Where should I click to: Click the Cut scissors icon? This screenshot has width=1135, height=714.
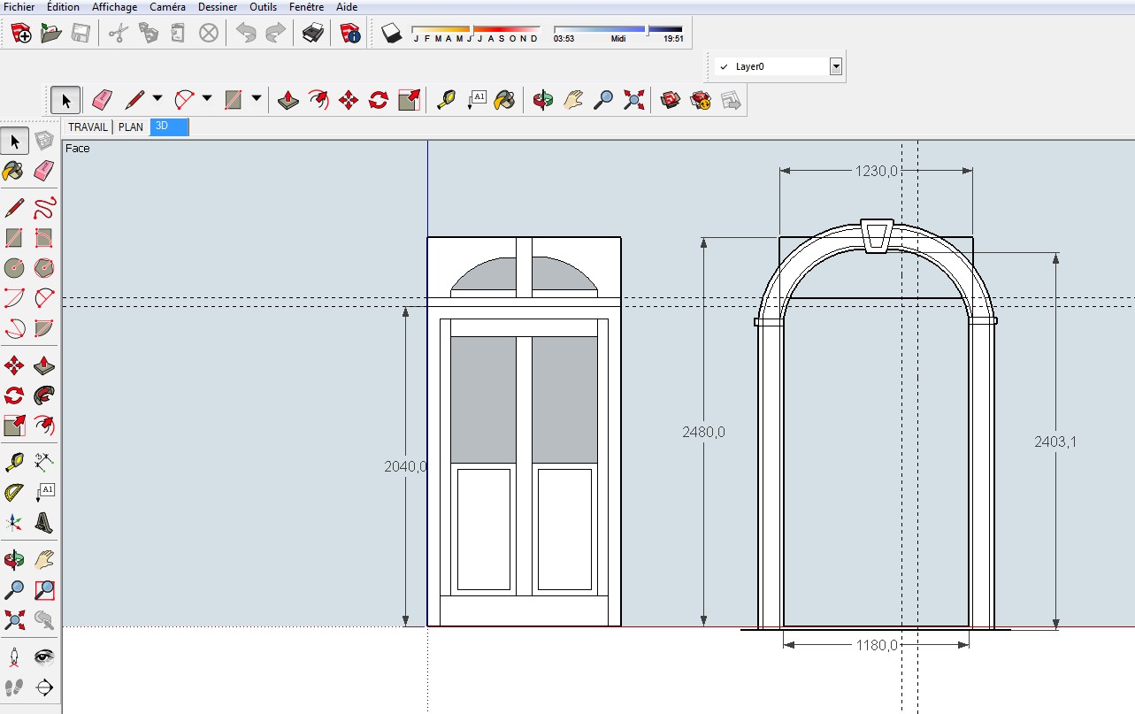tap(119, 34)
